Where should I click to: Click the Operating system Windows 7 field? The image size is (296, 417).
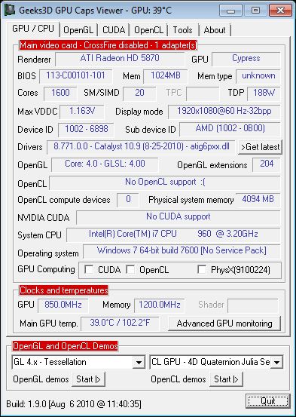pyautogui.click(x=182, y=251)
